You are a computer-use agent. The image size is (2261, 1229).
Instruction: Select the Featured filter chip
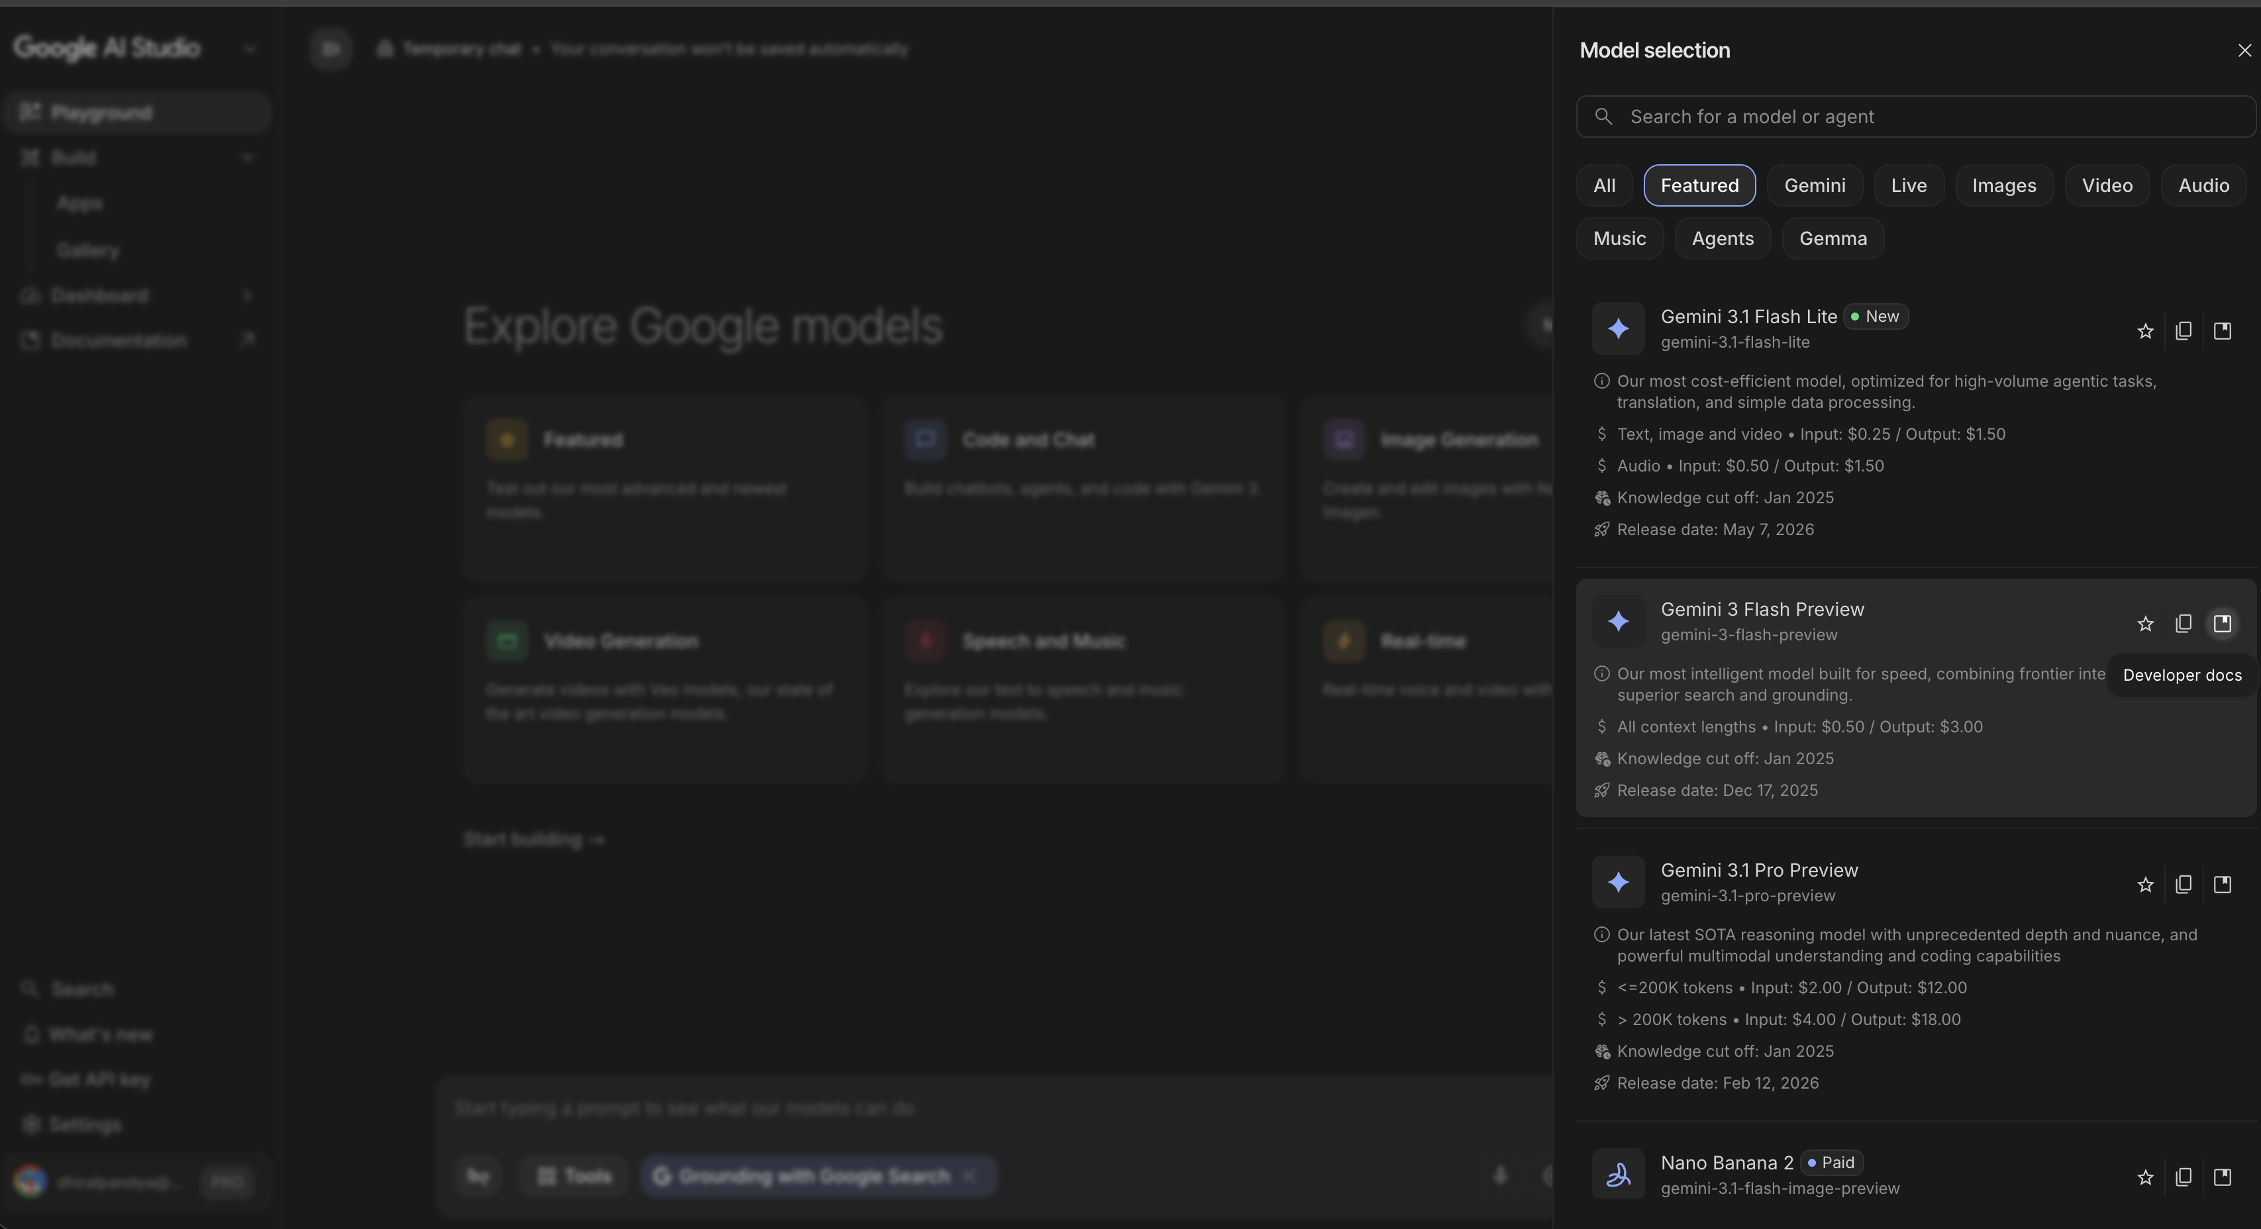(1699, 185)
